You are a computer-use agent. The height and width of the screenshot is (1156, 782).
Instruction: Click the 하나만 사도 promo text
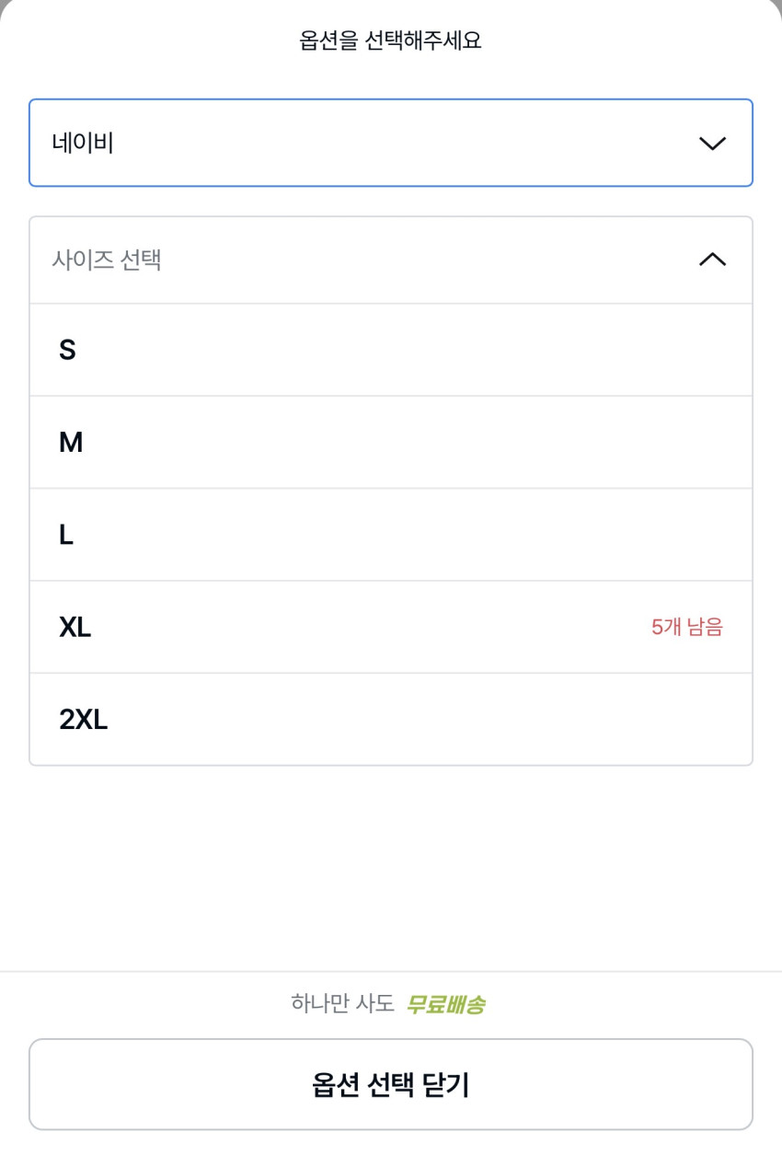(342, 1003)
